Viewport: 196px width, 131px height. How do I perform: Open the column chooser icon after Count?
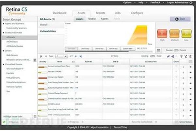190,62
